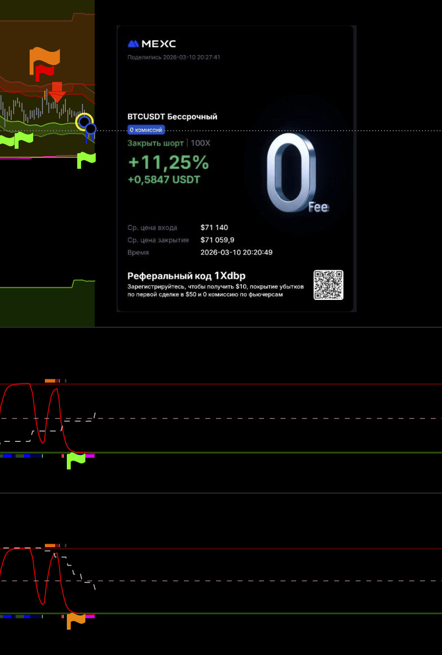Click the MEXC logo on the share card
The width and height of the screenshot is (442, 655).
[x=151, y=44]
